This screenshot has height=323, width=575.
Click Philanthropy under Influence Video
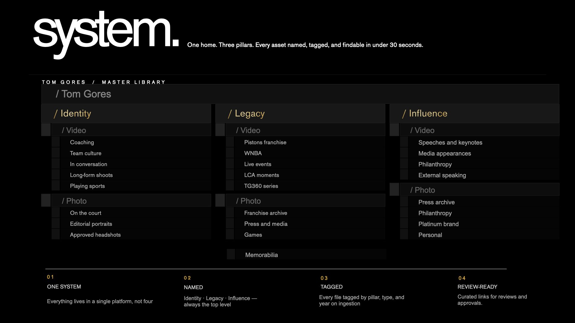pyautogui.click(x=435, y=164)
